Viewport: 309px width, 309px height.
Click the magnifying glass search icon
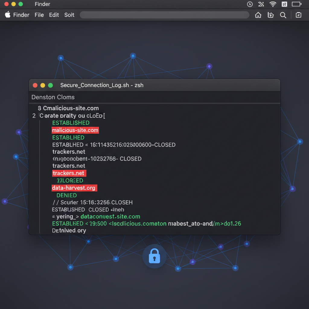coord(283,15)
